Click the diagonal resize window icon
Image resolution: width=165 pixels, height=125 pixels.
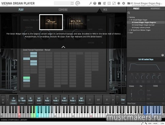coord(114,3)
